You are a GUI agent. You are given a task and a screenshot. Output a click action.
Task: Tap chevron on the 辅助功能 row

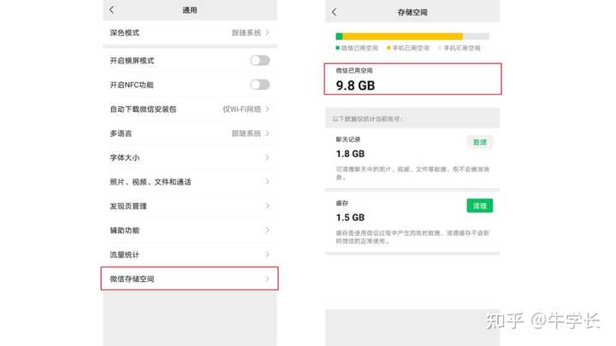(268, 231)
